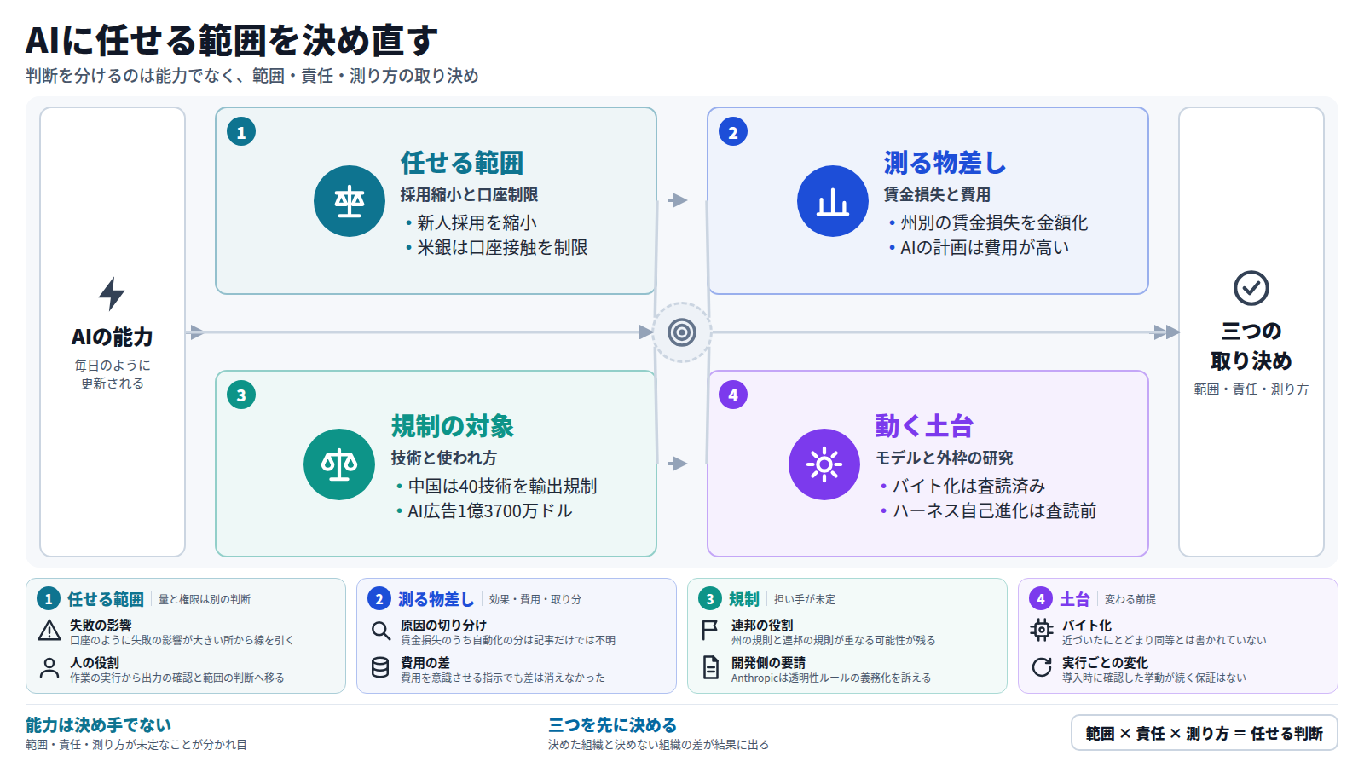Click the bullet 米銀は口座接触を制限

click(502, 247)
